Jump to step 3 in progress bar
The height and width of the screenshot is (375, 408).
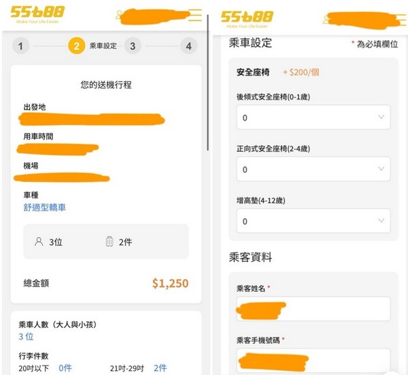tap(133, 46)
